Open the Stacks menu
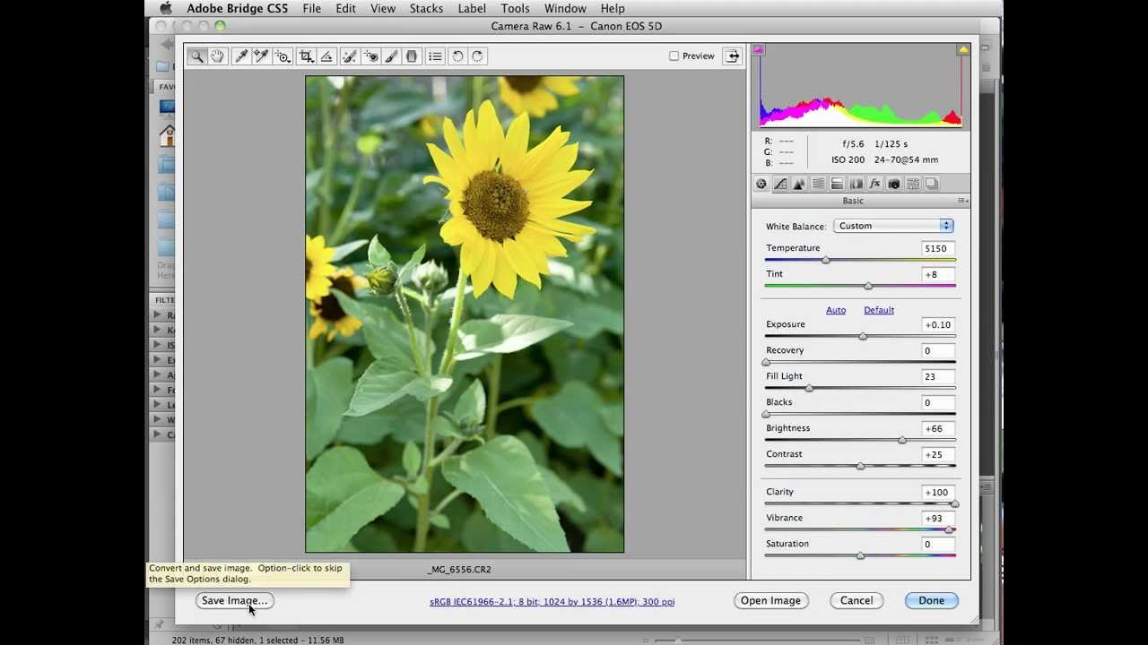This screenshot has height=645, width=1148. (x=426, y=9)
